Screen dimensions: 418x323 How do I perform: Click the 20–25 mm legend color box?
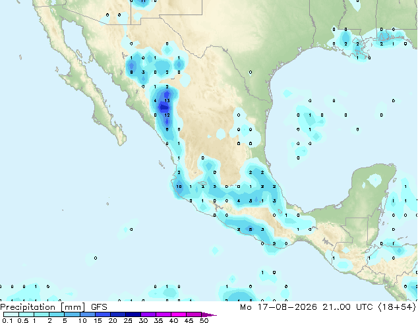tap(117, 314)
